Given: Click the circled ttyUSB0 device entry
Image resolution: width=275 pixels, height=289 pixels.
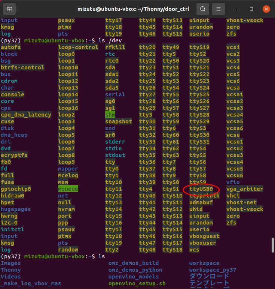Looking at the screenshot, I should point(201,189).
